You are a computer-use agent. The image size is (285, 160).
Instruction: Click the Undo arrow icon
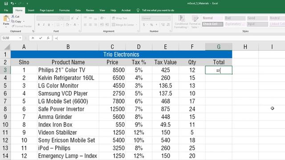pyautogui.click(x=12, y=4)
